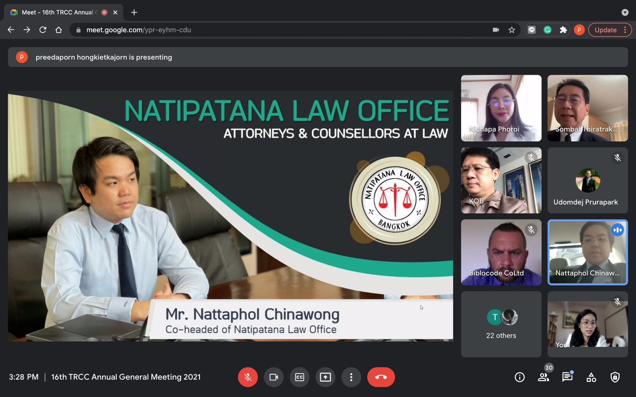Image resolution: width=636 pixels, height=397 pixels.
Task: Click the presented Natipatana Law Office slide
Action: tap(231, 216)
